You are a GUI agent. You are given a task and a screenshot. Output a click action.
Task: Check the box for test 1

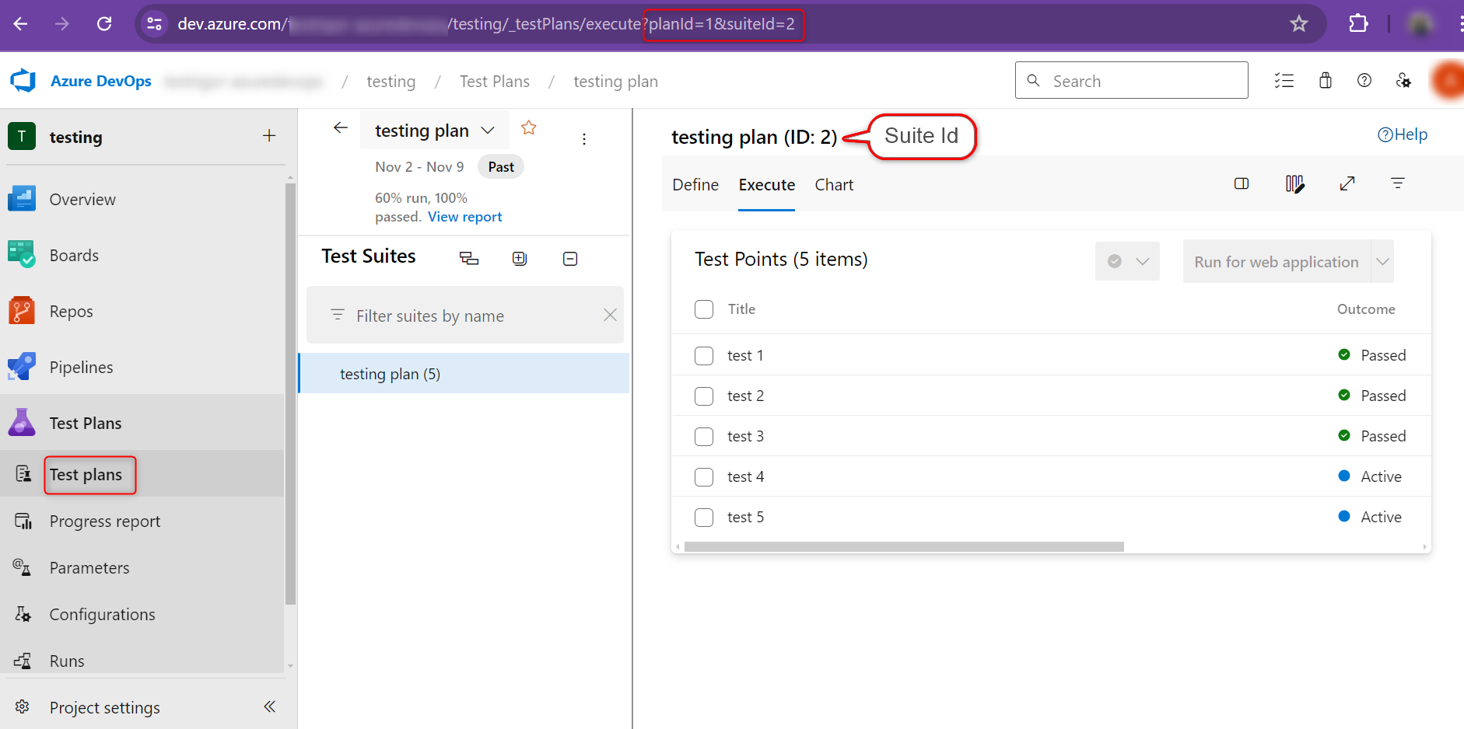[x=704, y=356]
